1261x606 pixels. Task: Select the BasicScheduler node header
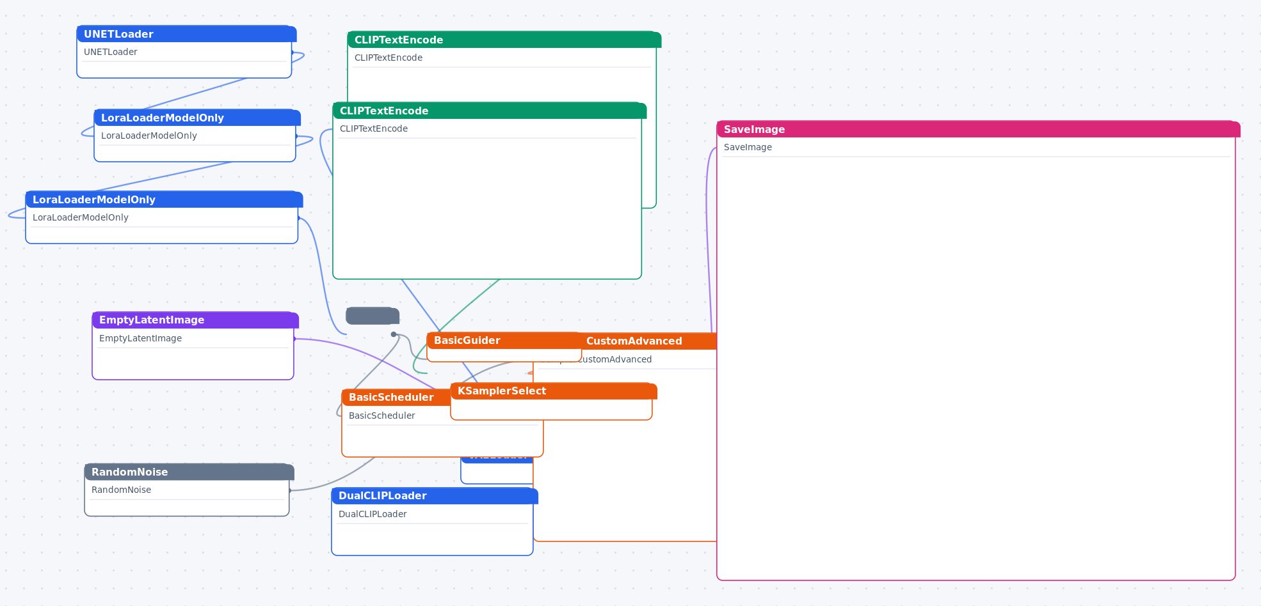(x=396, y=397)
